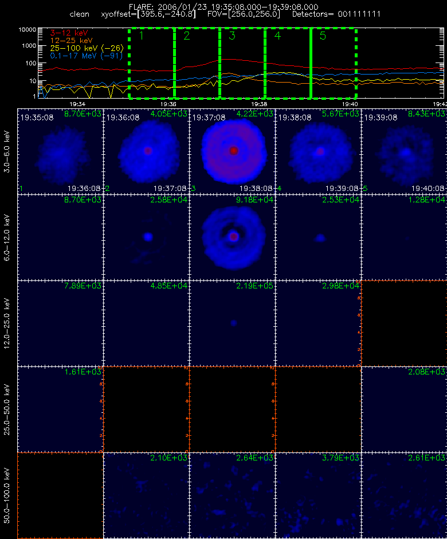Click the 2.58E+04 peak value
Viewport: 447px width, 539px height.
pos(168,200)
